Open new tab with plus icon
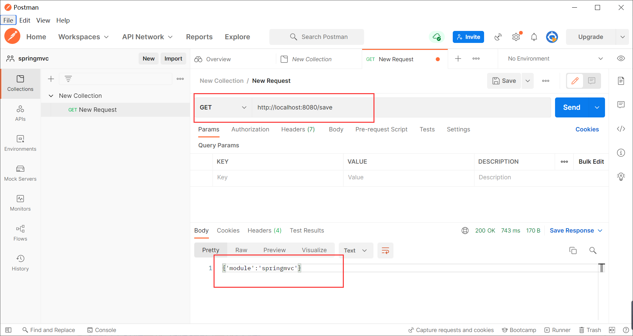Screen dimensions: 633x336 [458, 59]
